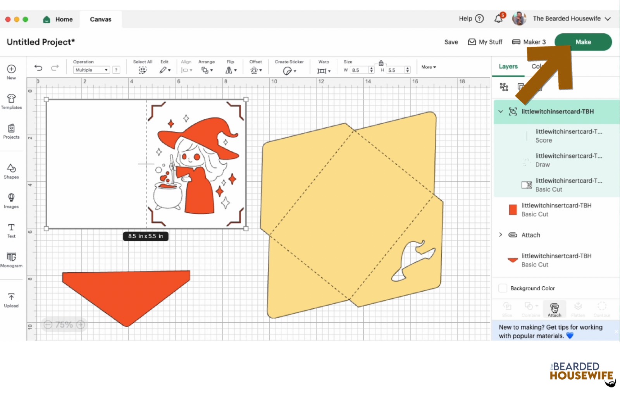
Task: Collapse the littlewitchinsertcard-TBH group layer
Action: [x=501, y=112]
